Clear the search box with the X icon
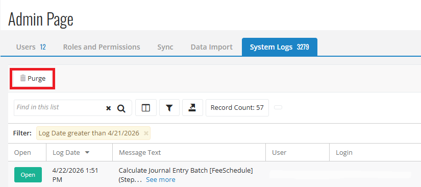Viewport: 421px width, 187px height. point(109,108)
